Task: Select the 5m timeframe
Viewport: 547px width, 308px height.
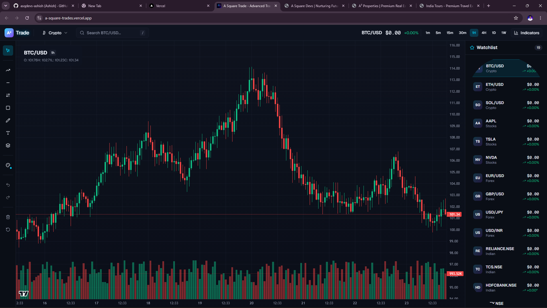Action: (x=438, y=33)
